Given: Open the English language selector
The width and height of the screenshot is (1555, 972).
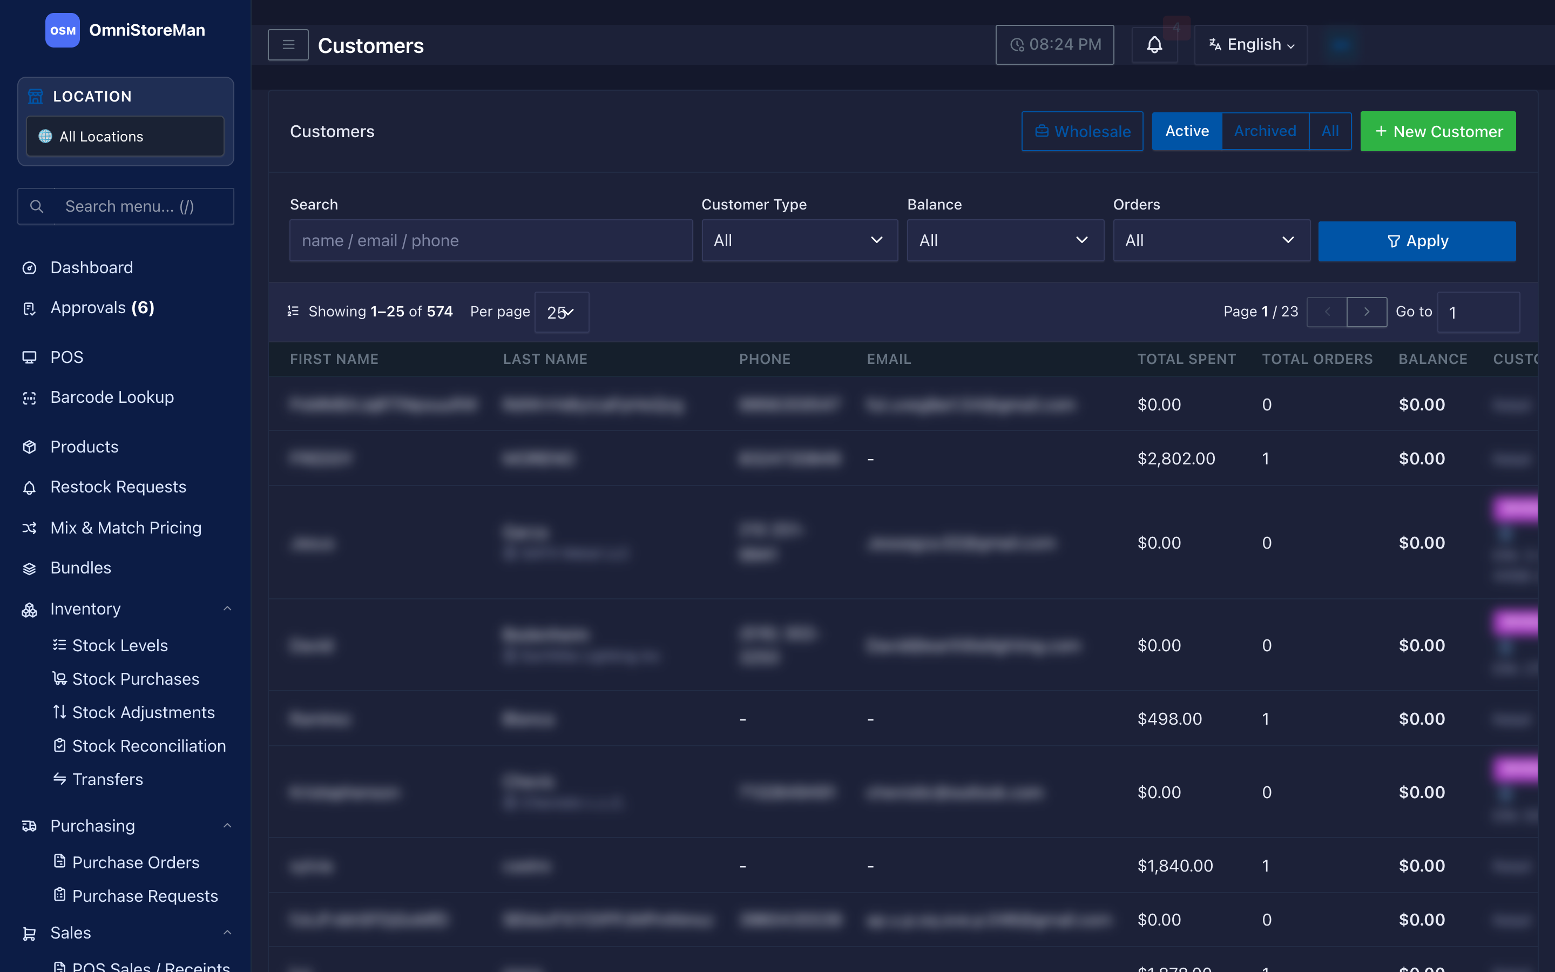Looking at the screenshot, I should (x=1250, y=45).
